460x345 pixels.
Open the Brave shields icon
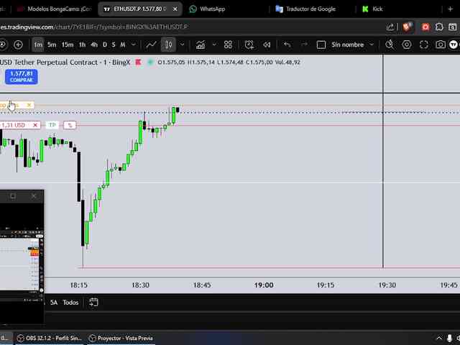click(x=408, y=27)
